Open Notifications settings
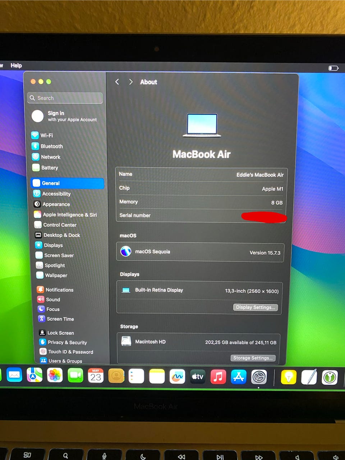Screen dimensions: 345x460 (55, 290)
